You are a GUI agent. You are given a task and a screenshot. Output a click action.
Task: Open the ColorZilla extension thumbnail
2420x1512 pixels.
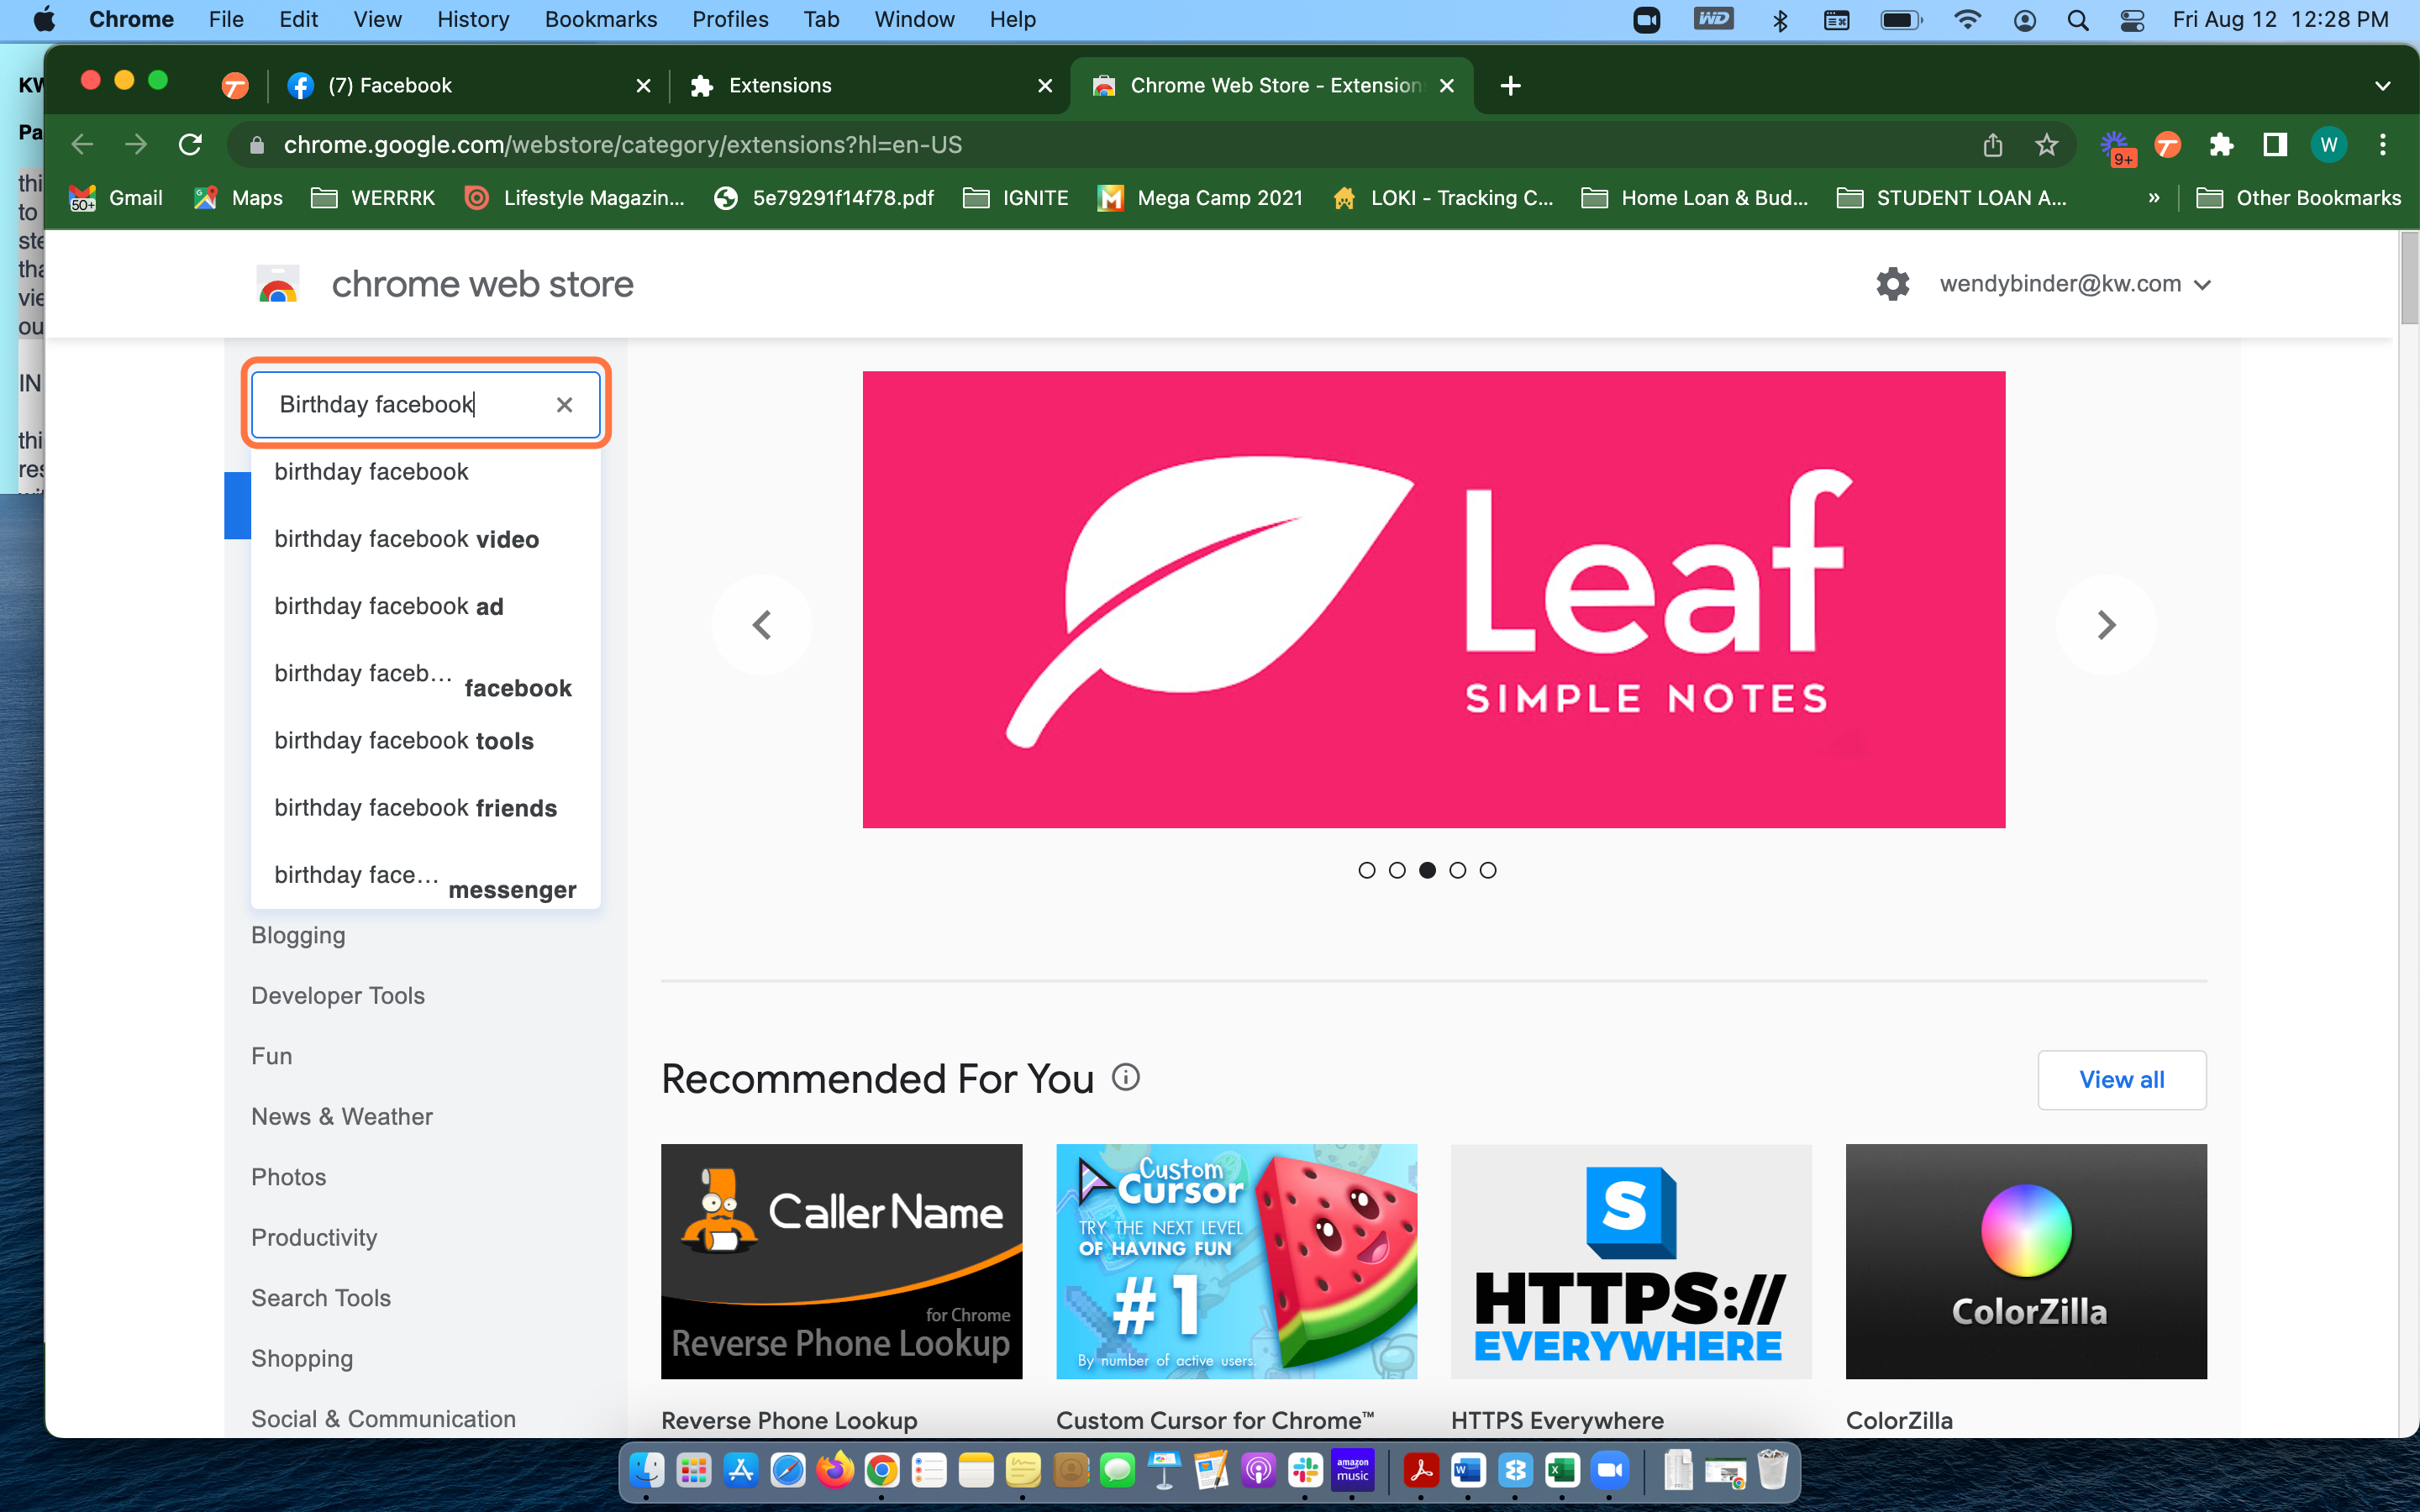pyautogui.click(x=2025, y=1261)
